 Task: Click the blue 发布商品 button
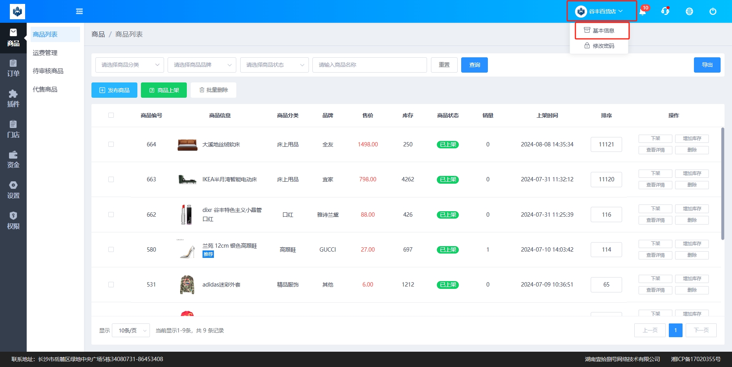click(x=114, y=90)
